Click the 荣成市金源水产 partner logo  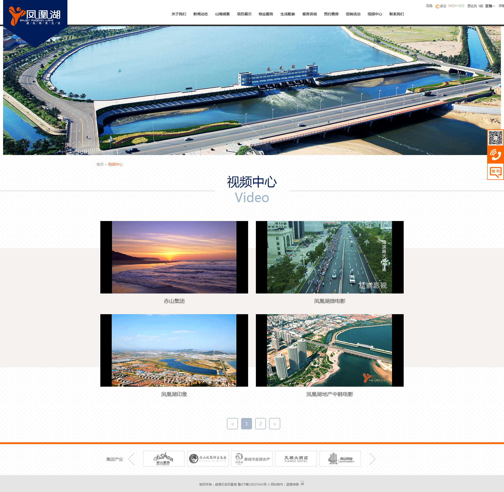tap(252, 459)
